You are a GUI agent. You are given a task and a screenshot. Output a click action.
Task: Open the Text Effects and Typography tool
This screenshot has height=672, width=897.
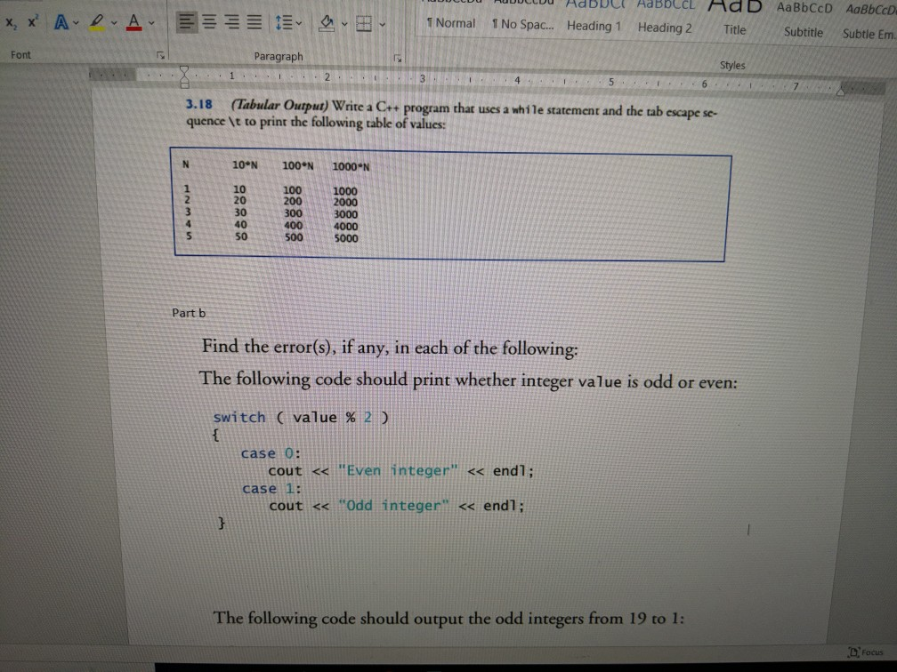point(61,22)
